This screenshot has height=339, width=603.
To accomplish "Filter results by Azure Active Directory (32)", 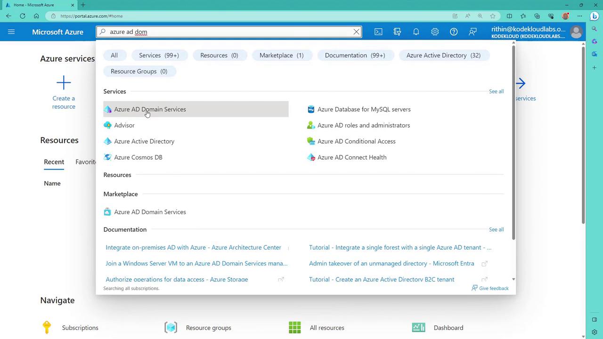I will point(443,55).
